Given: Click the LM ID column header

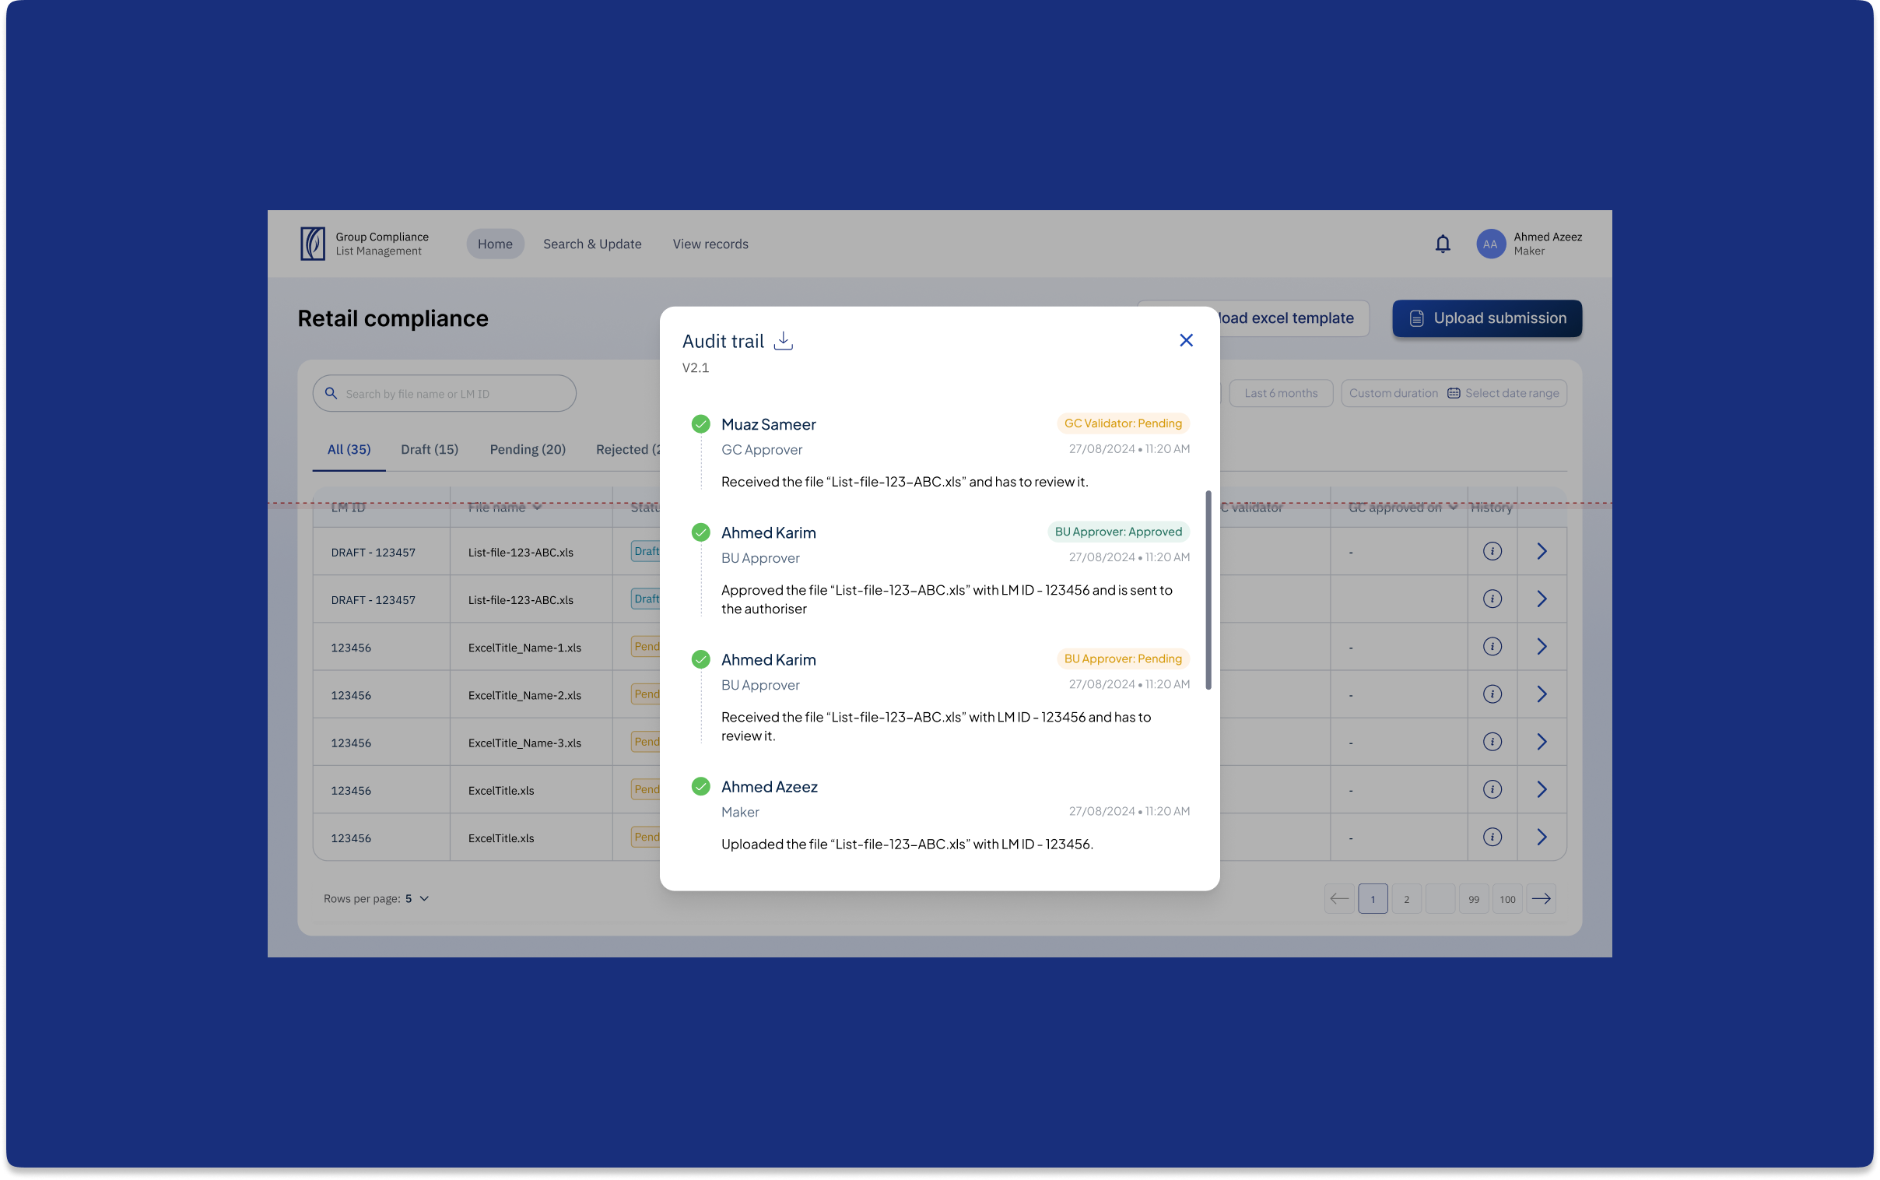Looking at the screenshot, I should (348, 507).
